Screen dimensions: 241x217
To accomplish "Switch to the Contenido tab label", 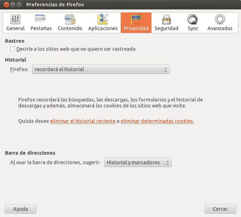I will 70,28.
